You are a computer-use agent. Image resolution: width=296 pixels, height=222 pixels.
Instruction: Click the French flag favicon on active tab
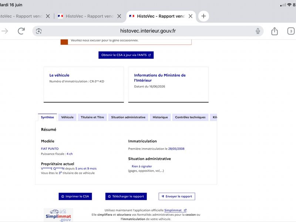click(132, 16)
